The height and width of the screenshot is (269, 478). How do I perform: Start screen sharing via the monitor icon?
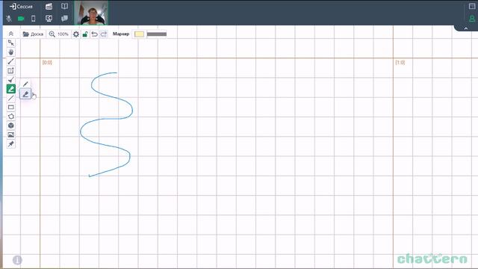(49, 19)
